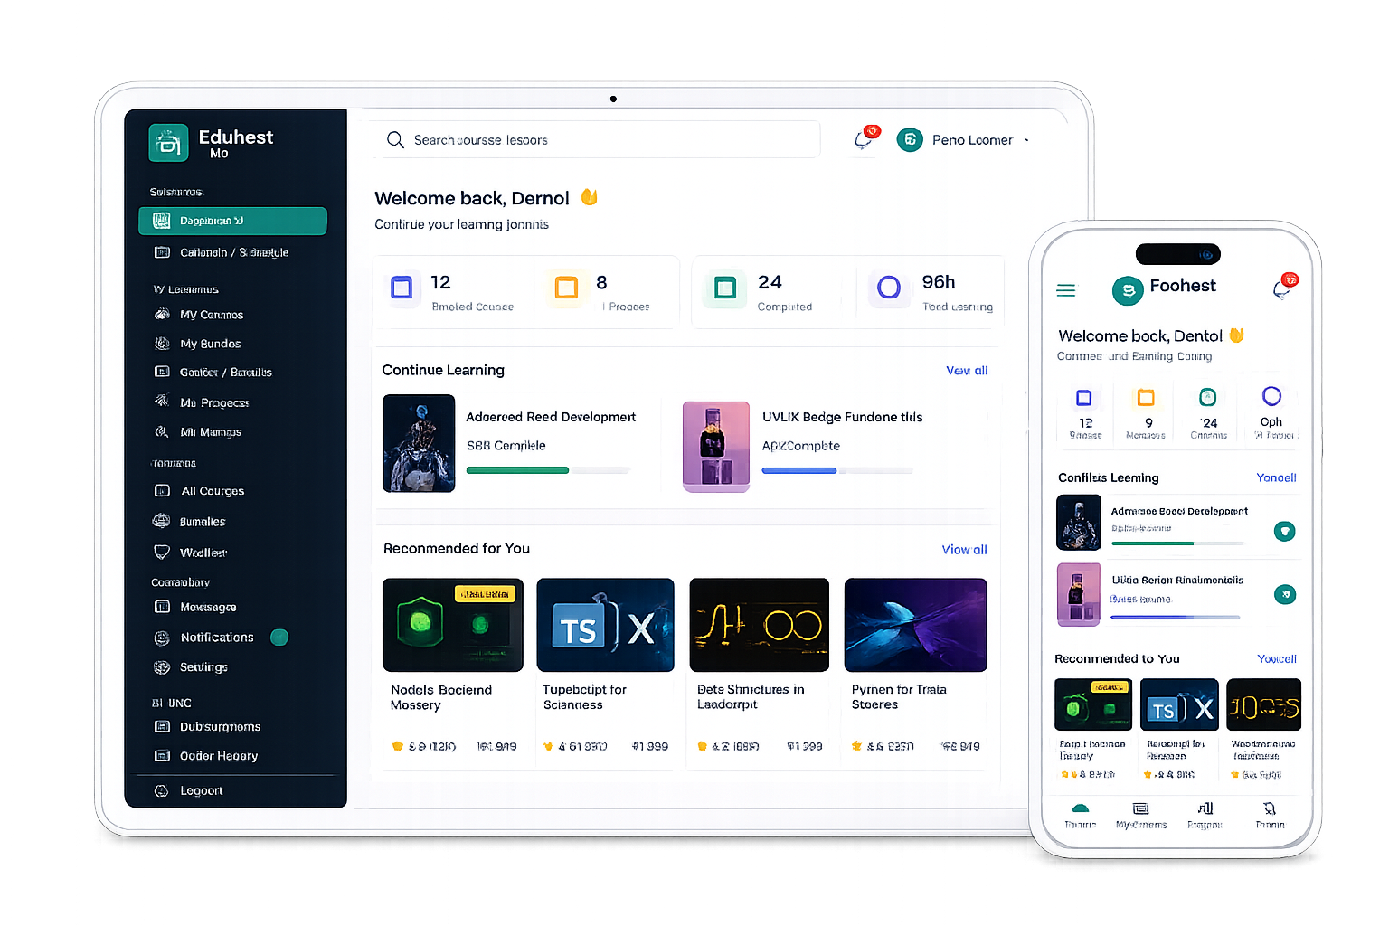
Task: Click the Settings gear icon in the sidebar
Action: click(x=162, y=667)
